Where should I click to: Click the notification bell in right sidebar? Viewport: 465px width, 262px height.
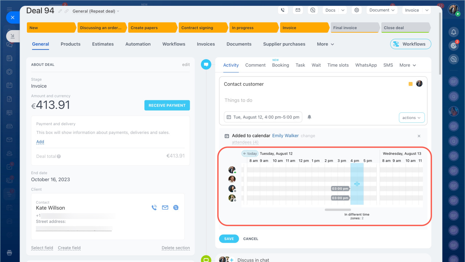tap(453, 32)
